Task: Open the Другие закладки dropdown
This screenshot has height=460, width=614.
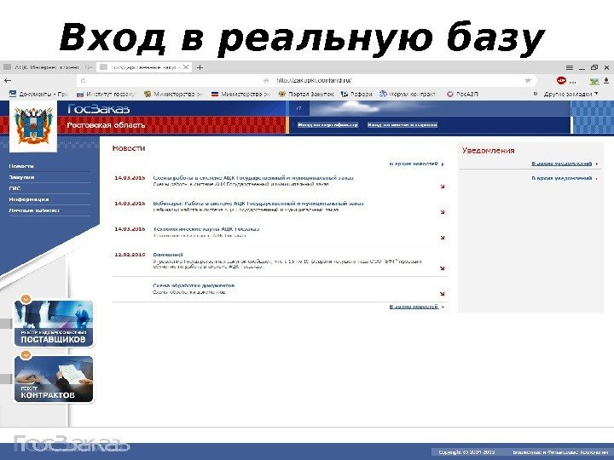Action: [x=571, y=94]
